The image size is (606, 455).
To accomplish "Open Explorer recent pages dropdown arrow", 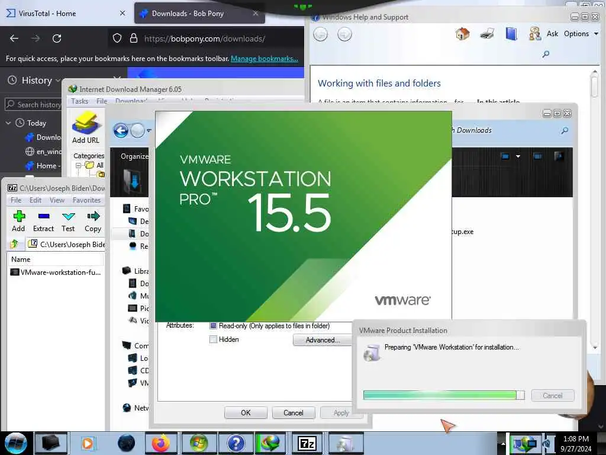I will (149, 131).
